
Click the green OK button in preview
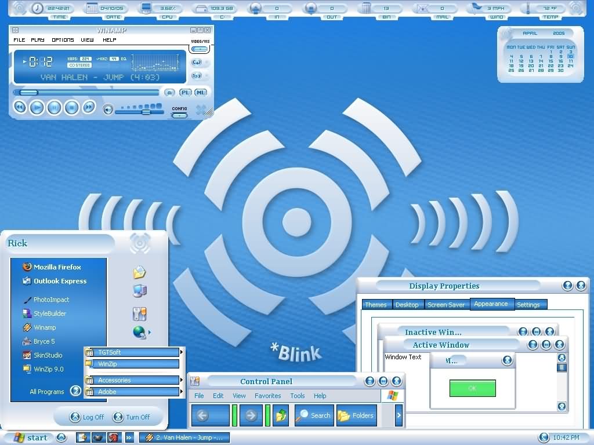[x=472, y=388]
